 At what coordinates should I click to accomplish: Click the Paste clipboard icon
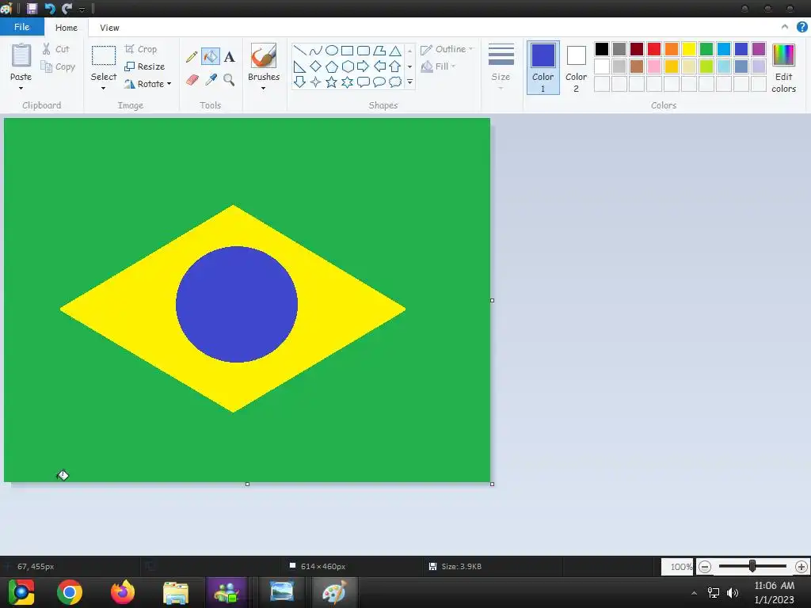[x=21, y=55]
